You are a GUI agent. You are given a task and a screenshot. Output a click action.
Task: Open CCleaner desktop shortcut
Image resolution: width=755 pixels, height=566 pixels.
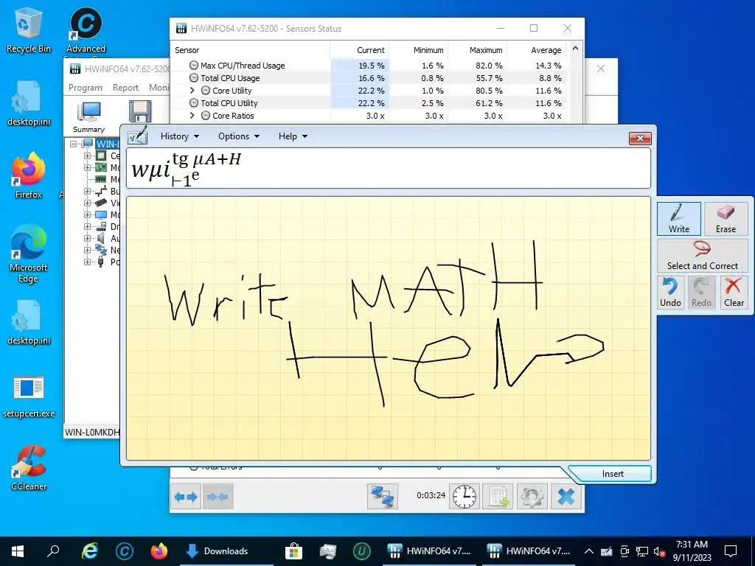click(29, 468)
